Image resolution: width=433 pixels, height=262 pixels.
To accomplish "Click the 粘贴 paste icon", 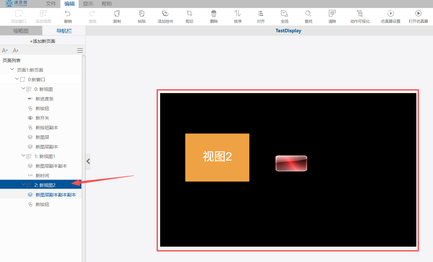I will tap(142, 13).
